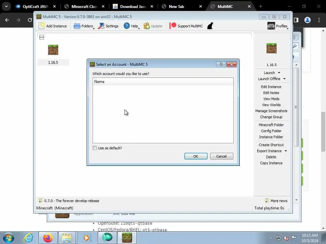Open View Worlds

(x=271, y=105)
